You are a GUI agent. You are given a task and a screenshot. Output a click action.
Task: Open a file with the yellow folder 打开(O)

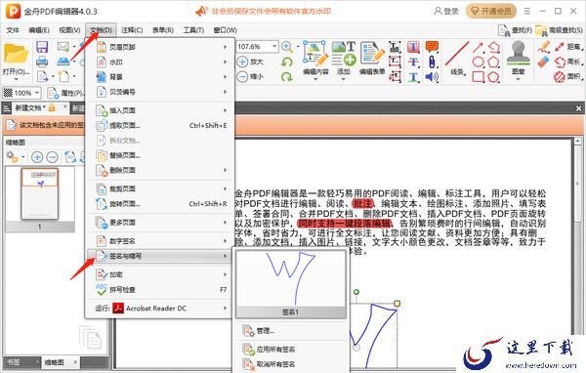click(16, 61)
